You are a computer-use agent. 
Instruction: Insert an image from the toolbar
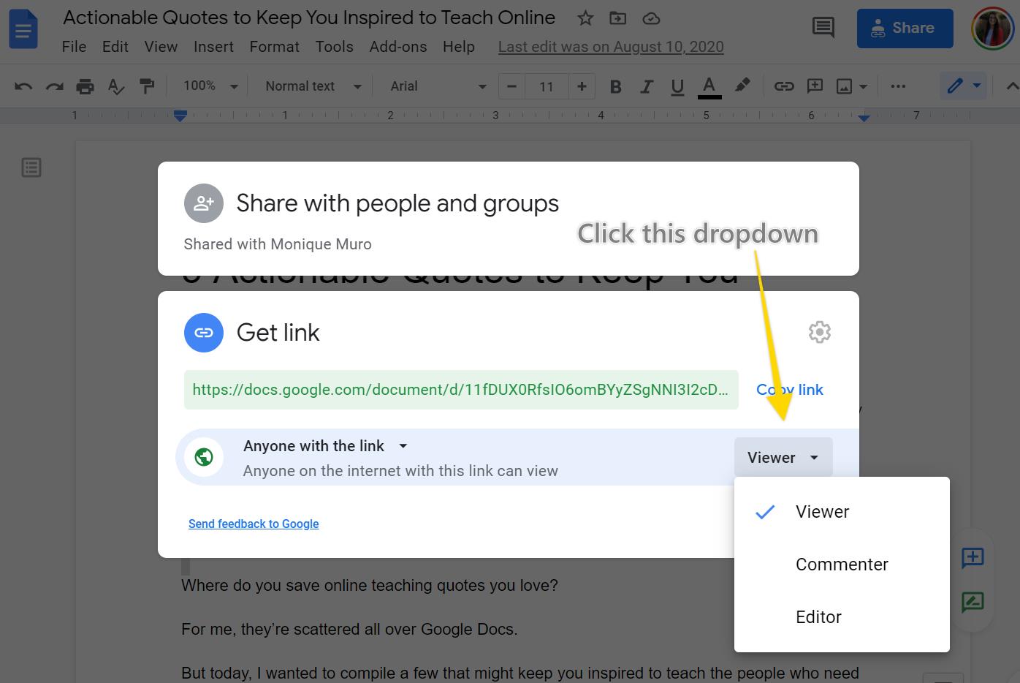point(844,86)
